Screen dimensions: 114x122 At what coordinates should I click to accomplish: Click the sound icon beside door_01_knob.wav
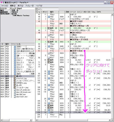tap(15, 90)
